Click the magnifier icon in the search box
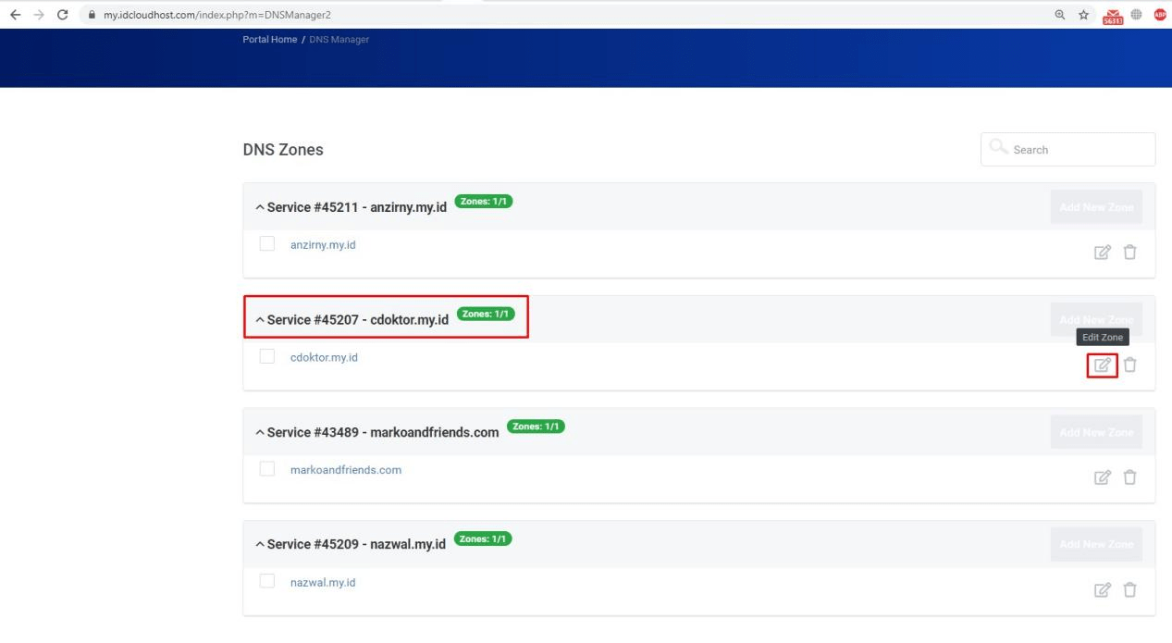Screen dimensions: 1172x643 click(x=997, y=146)
